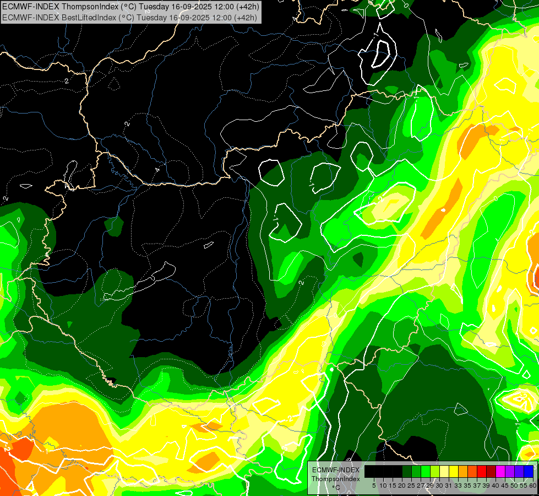Click the legend tick label '15'
The width and height of the screenshot is (539, 496).
tap(393, 486)
